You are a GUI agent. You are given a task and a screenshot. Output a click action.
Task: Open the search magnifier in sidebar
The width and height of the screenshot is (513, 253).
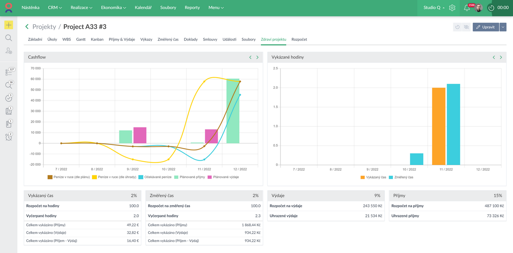(9, 38)
